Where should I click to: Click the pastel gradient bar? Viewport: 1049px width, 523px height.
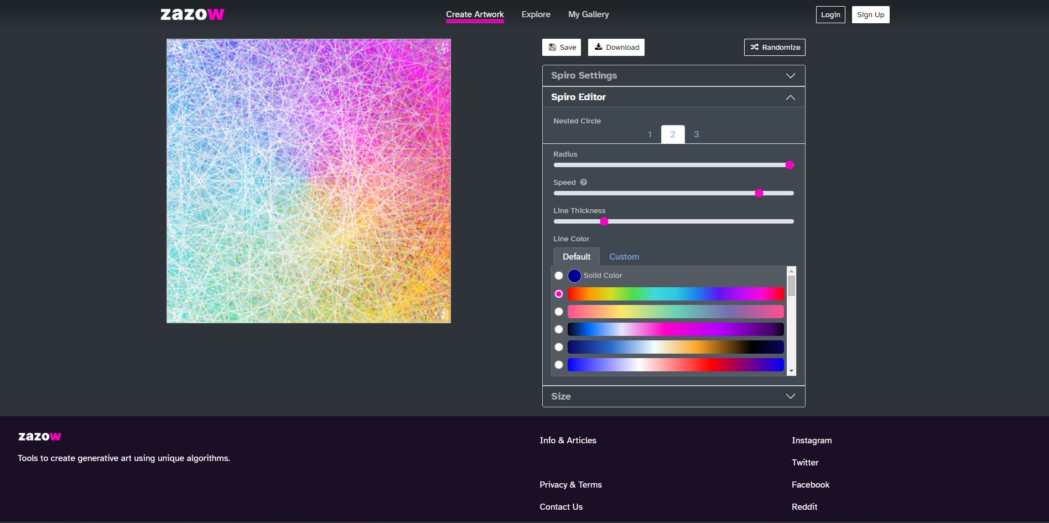(x=676, y=312)
